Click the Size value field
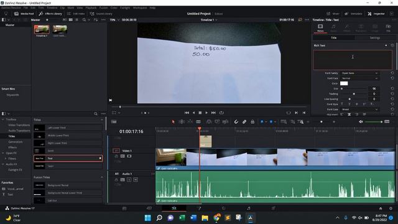Screen dimensions: 398x224 point(374,88)
